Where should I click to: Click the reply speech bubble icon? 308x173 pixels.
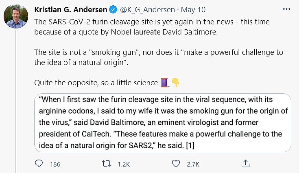point(39,164)
